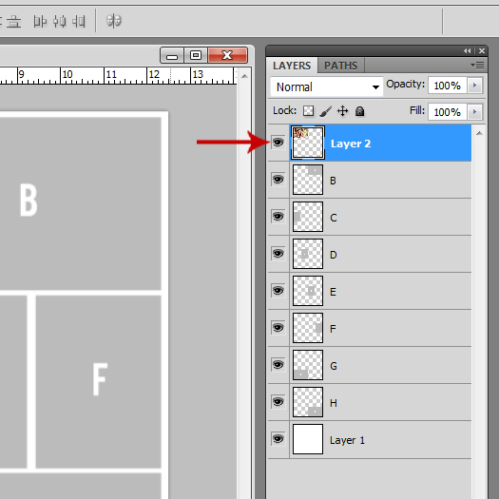Image resolution: width=499 pixels, height=499 pixels.
Task: Click the Fill 100% field
Action: (448, 112)
